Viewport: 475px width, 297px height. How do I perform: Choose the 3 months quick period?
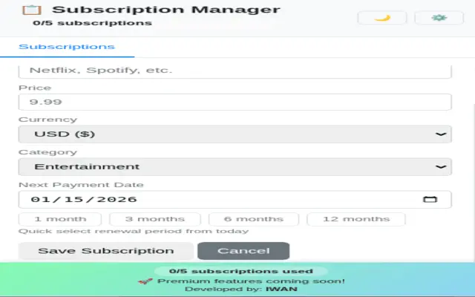155,219
